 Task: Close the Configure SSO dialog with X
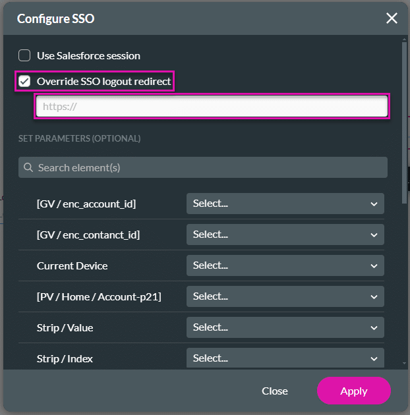(x=392, y=18)
